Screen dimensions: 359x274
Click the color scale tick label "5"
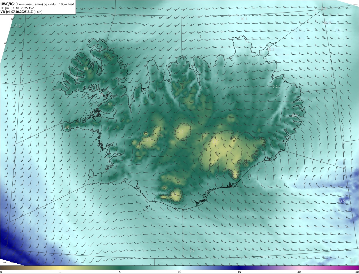pyautogui.click(x=120, y=272)
